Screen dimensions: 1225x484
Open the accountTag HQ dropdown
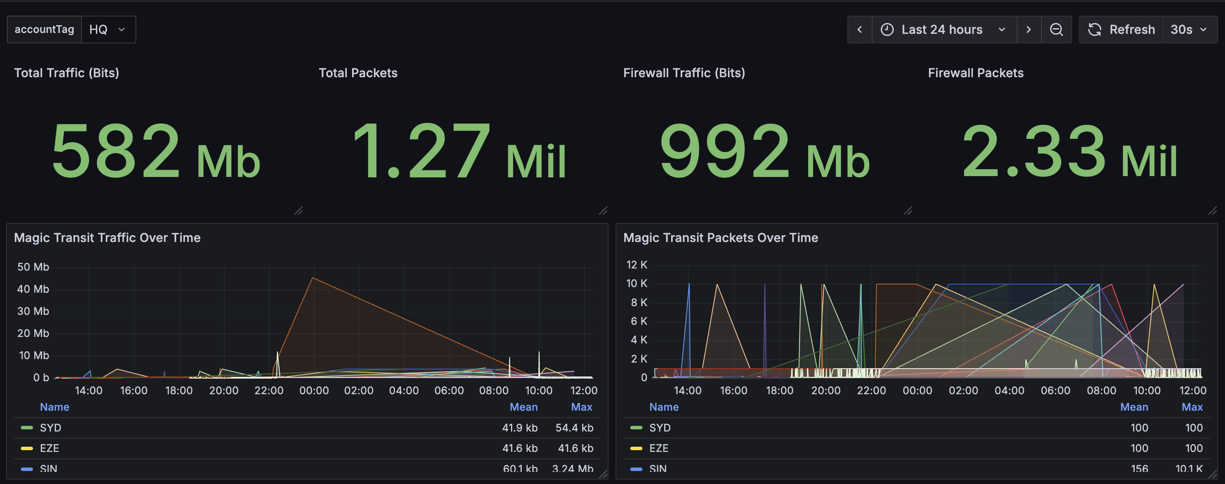click(109, 29)
